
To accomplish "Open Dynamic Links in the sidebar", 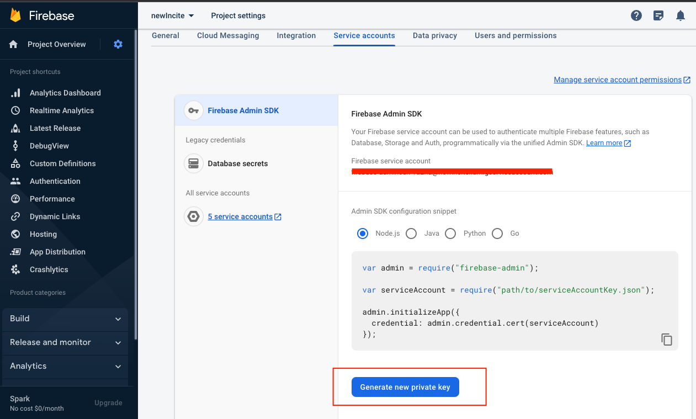I will [55, 216].
